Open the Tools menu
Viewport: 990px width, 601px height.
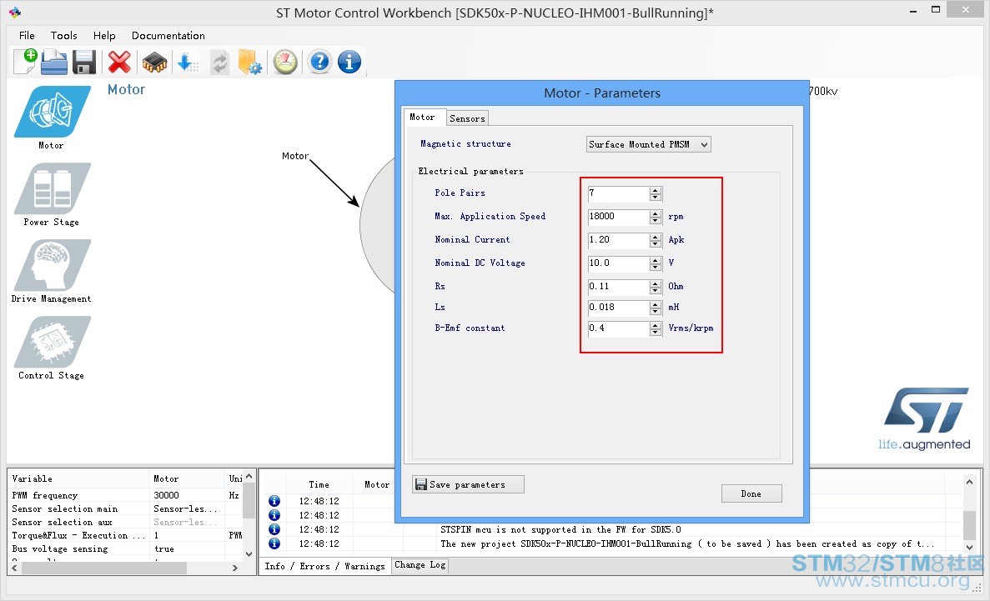coord(63,35)
